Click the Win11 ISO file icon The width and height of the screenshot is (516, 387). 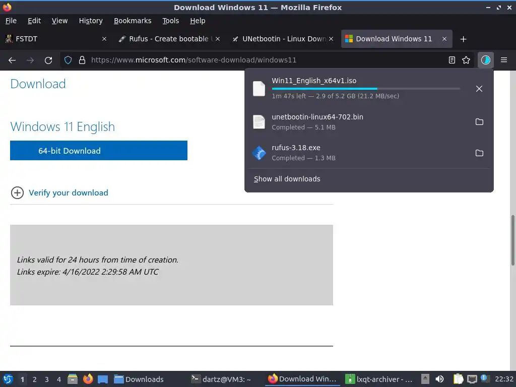259,89
